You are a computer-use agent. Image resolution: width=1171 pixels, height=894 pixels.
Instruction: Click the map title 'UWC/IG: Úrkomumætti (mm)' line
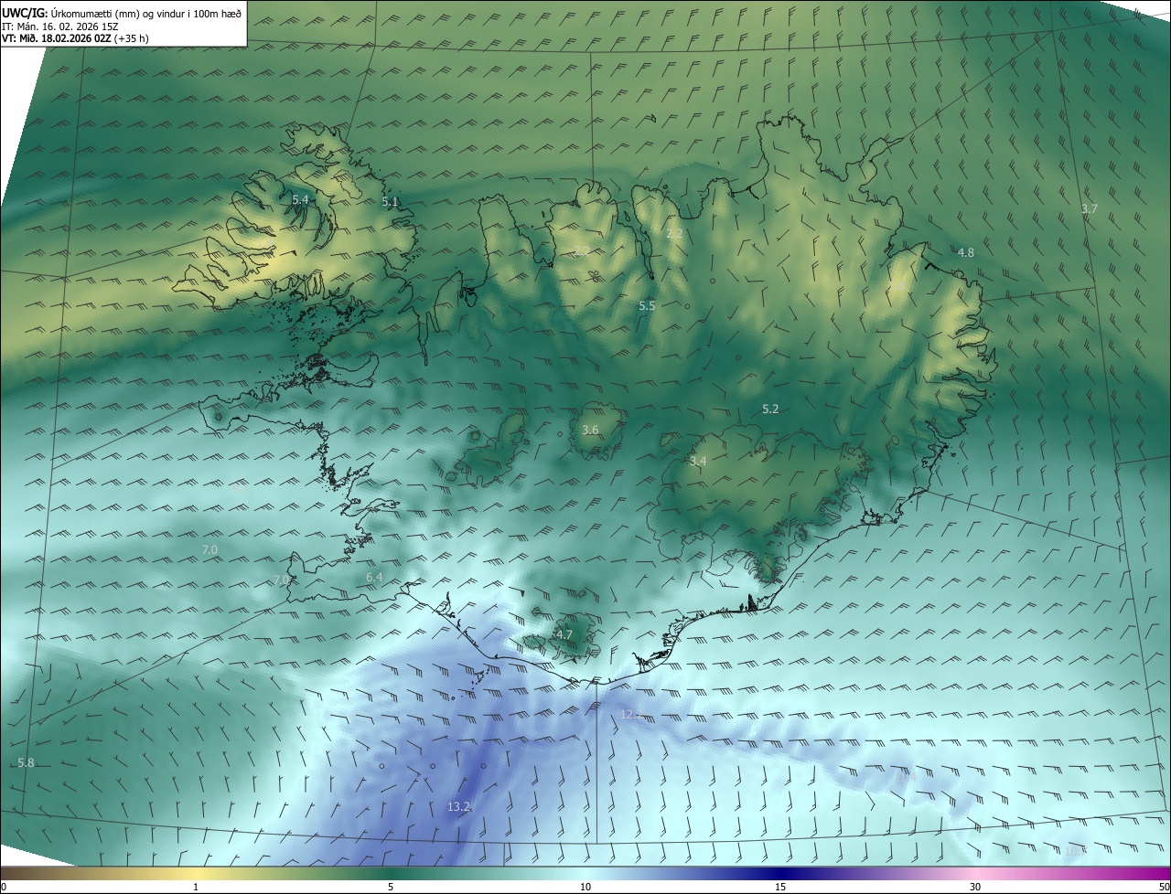pos(122,13)
